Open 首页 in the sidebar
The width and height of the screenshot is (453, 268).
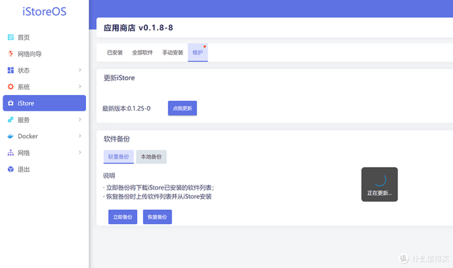point(44,37)
